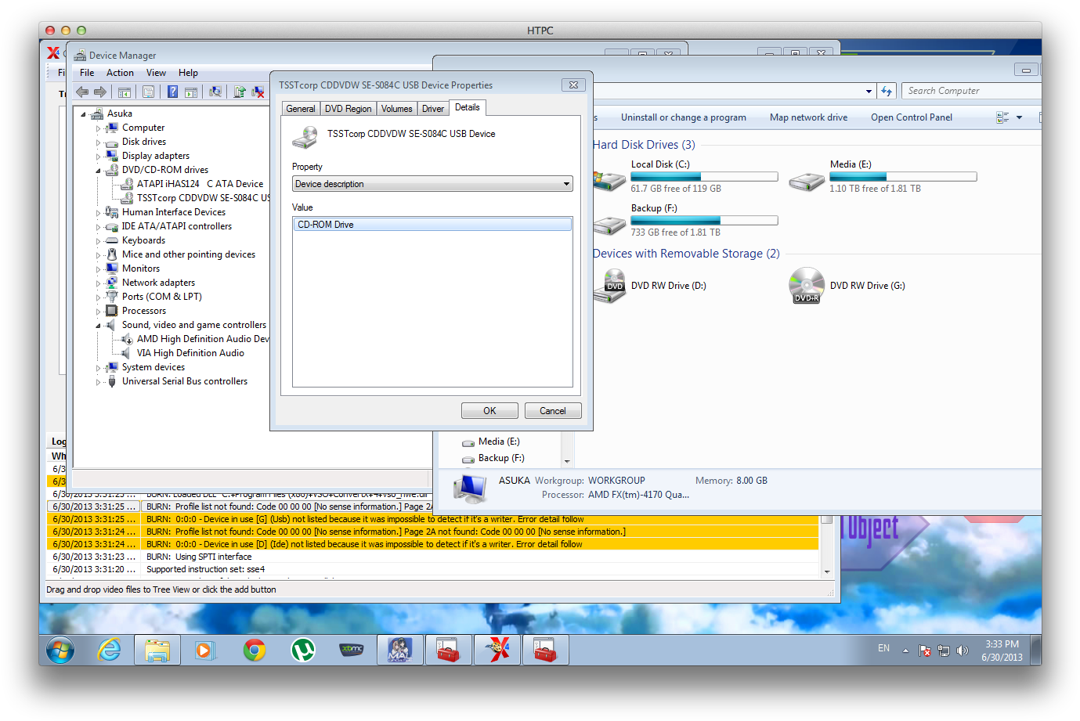Open Properties toolbar icon in Device Manager

[148, 92]
